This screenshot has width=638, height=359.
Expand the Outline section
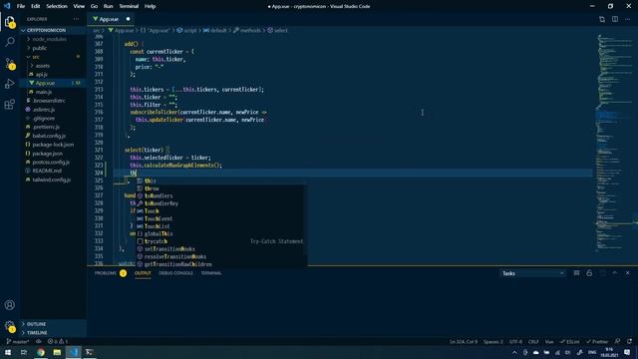click(x=53, y=324)
